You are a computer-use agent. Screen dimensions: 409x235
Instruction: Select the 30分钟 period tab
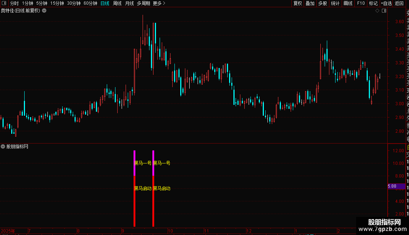point(74,3)
